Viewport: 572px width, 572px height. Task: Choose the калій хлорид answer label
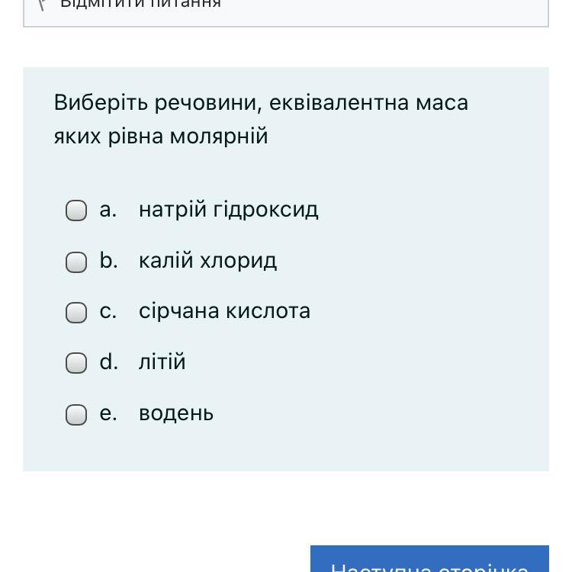tap(207, 261)
